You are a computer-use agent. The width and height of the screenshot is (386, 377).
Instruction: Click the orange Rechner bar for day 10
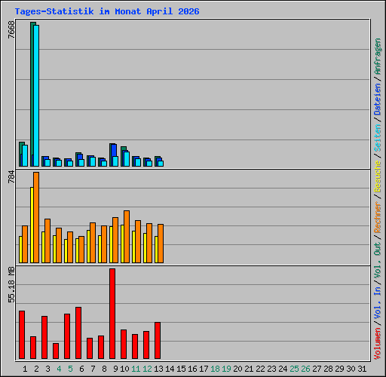coord(127,237)
